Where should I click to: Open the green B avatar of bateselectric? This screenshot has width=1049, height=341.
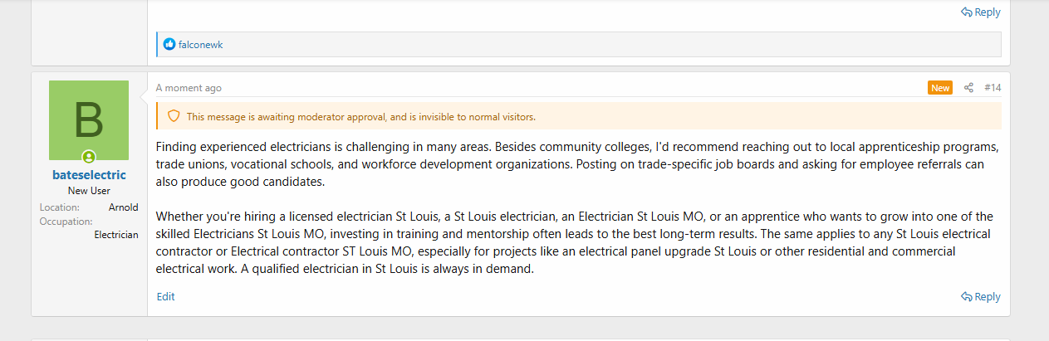click(89, 120)
